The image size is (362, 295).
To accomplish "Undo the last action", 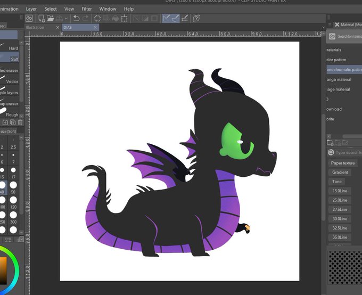I will point(77,18).
